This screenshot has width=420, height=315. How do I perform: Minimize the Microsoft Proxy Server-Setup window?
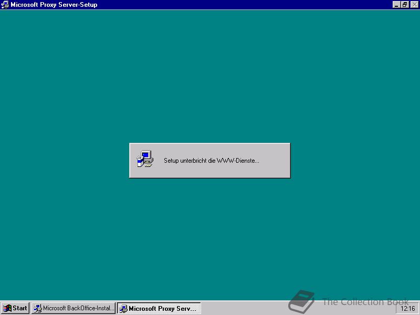pos(396,5)
